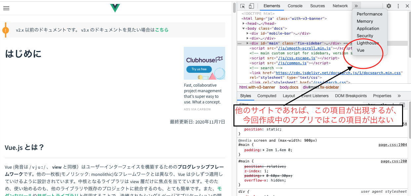Open the more panels chevron dropdown
This screenshot has width=411, height=196.
coord(356,6)
